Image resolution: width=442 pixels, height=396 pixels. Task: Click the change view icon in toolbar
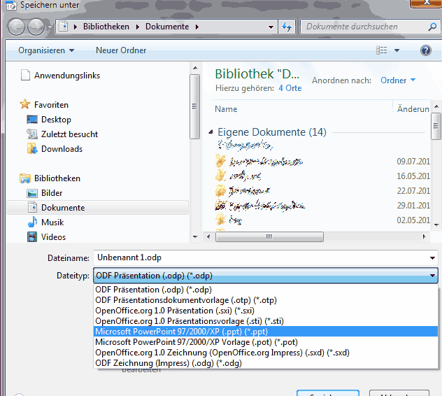point(382,50)
